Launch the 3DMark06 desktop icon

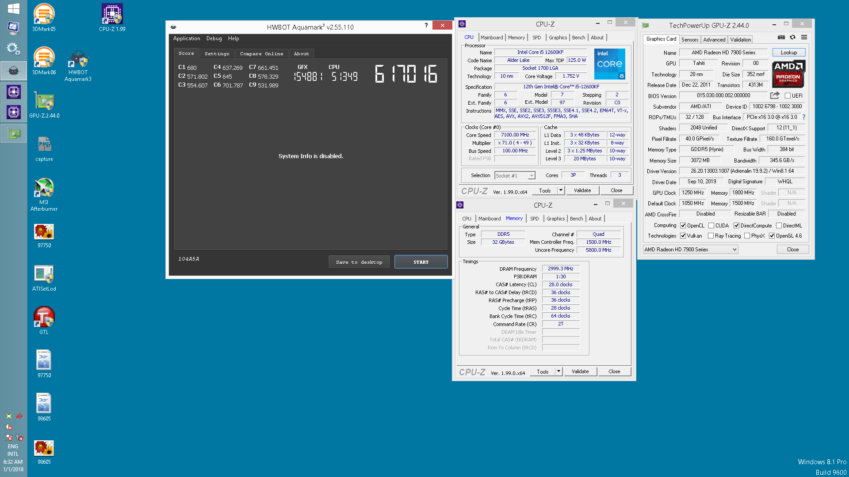tap(44, 61)
